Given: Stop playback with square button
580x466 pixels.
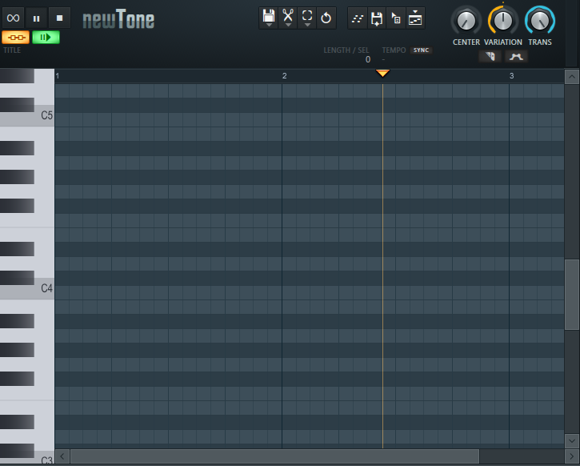Looking at the screenshot, I should (59, 18).
